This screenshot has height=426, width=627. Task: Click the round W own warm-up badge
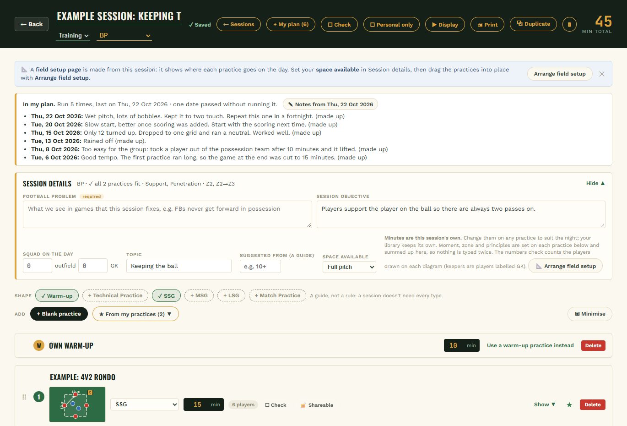39,345
